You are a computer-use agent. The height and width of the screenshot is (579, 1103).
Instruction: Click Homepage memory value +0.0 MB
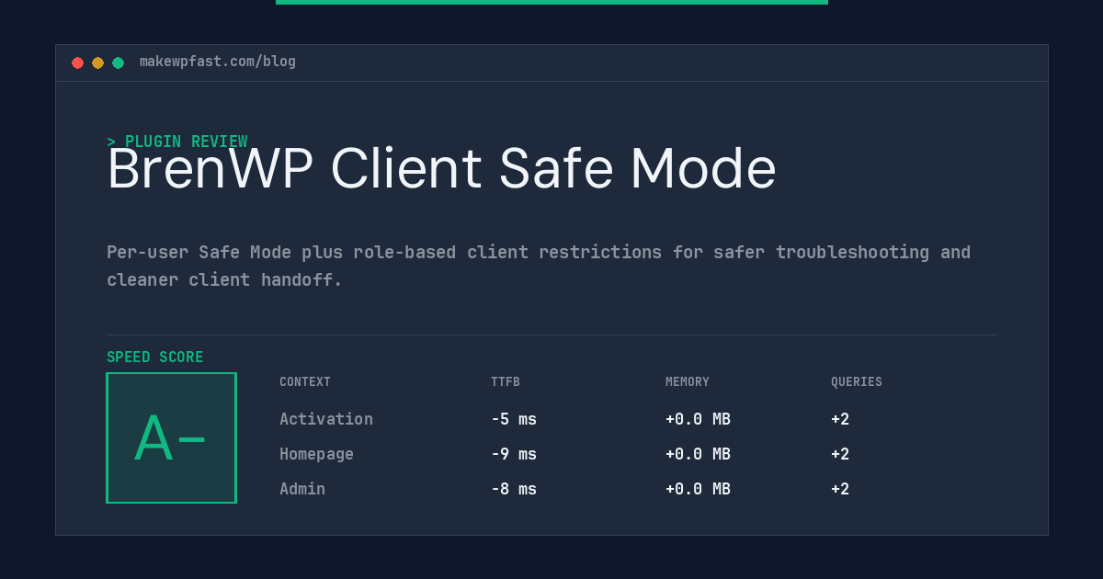698,454
